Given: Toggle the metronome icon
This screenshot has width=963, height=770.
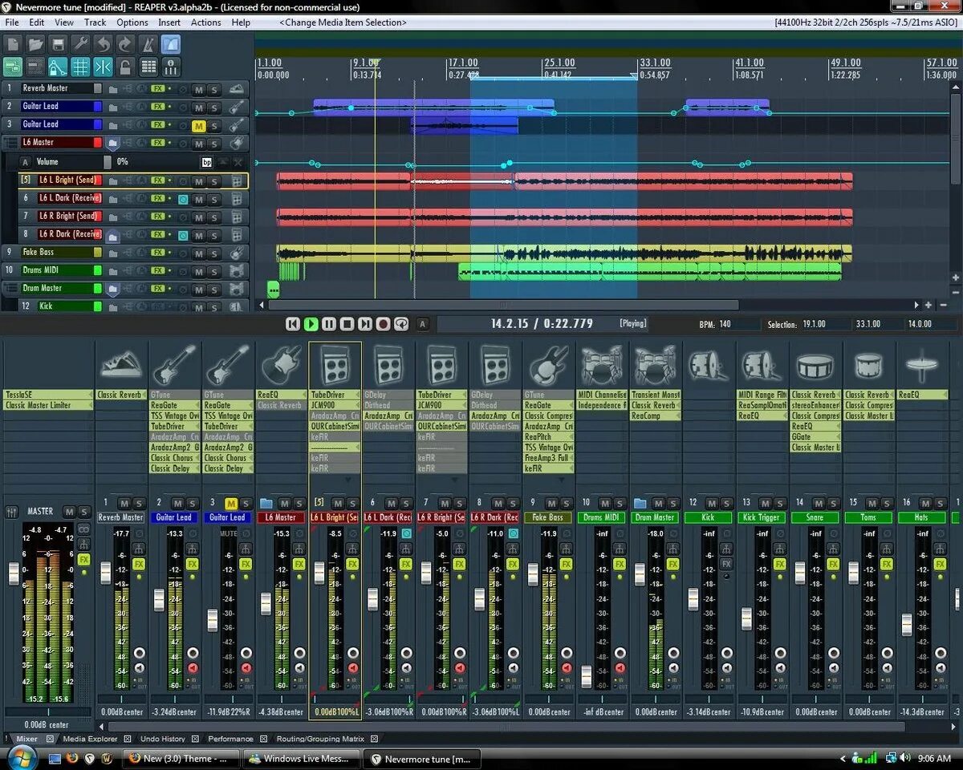Looking at the screenshot, I should pyautogui.click(x=148, y=44).
